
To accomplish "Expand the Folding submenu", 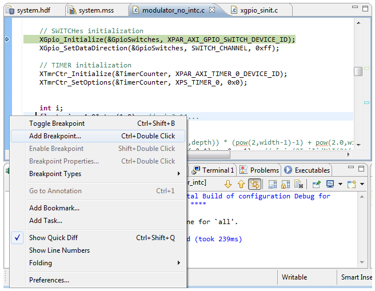I will pyautogui.click(x=98, y=263).
